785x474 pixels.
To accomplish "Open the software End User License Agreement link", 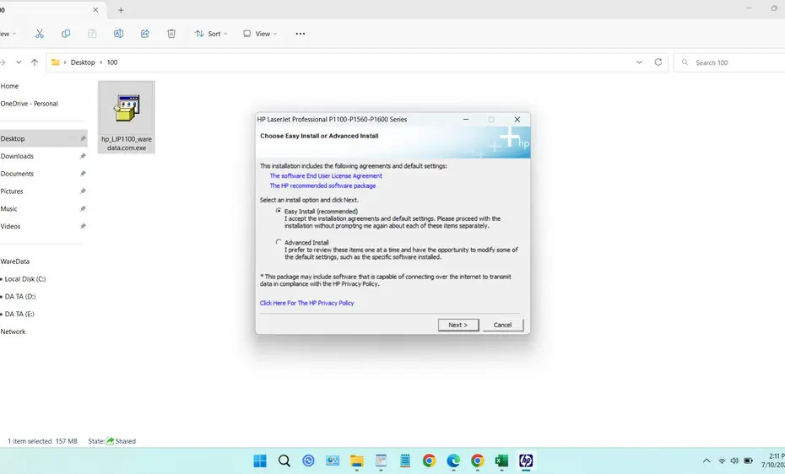I will (x=326, y=176).
